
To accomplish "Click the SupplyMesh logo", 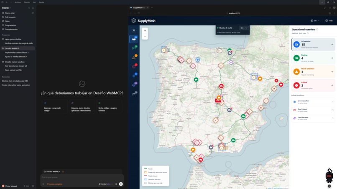I will 143,20.
